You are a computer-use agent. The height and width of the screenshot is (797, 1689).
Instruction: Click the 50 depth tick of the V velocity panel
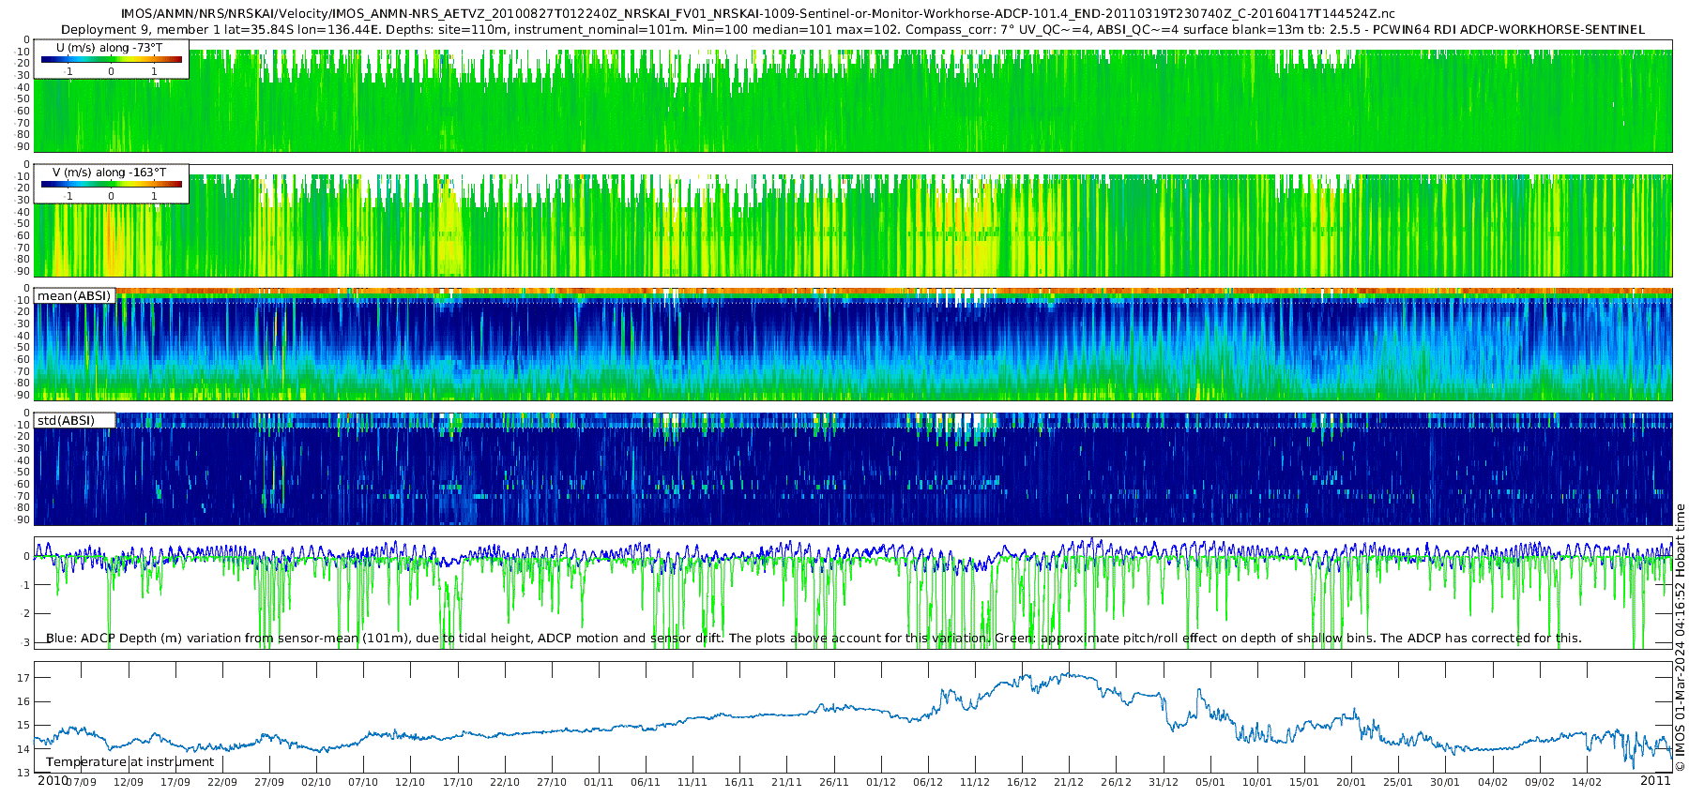[x=23, y=223]
